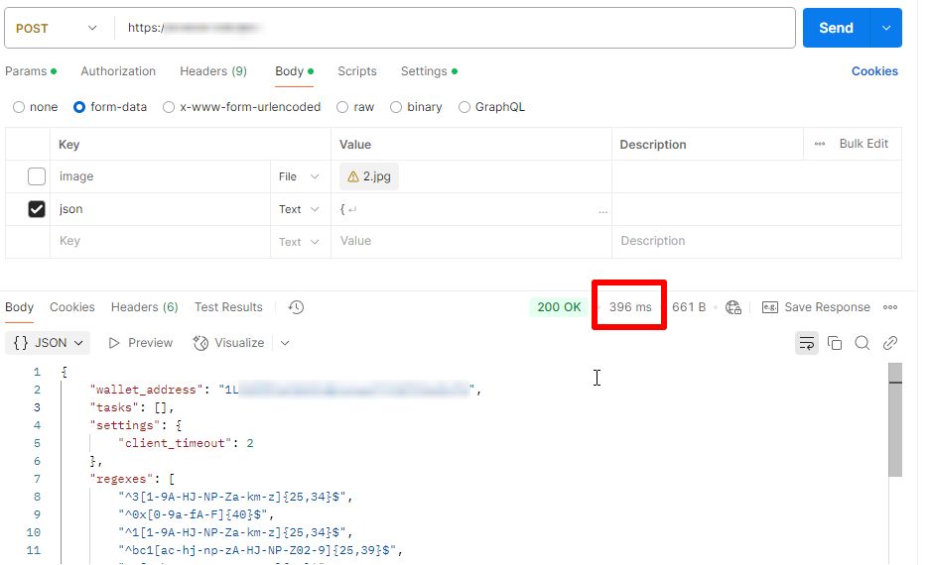Click the curly braces JSON format icon
The height and width of the screenshot is (565, 930).
click(21, 343)
